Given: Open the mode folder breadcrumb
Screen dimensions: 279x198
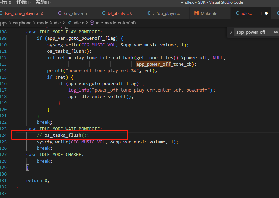Looking at the screenshot, I should (x=43, y=23).
